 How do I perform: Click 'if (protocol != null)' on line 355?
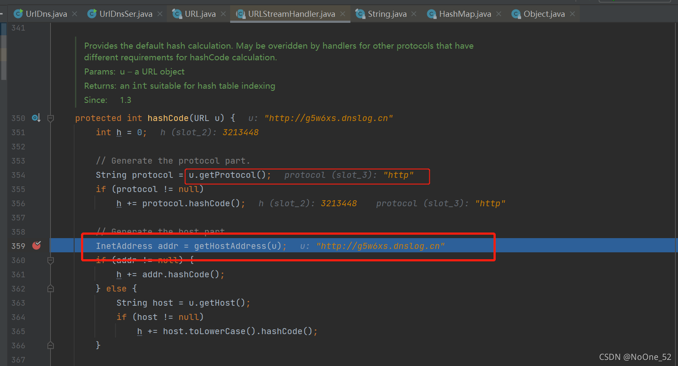pos(150,189)
